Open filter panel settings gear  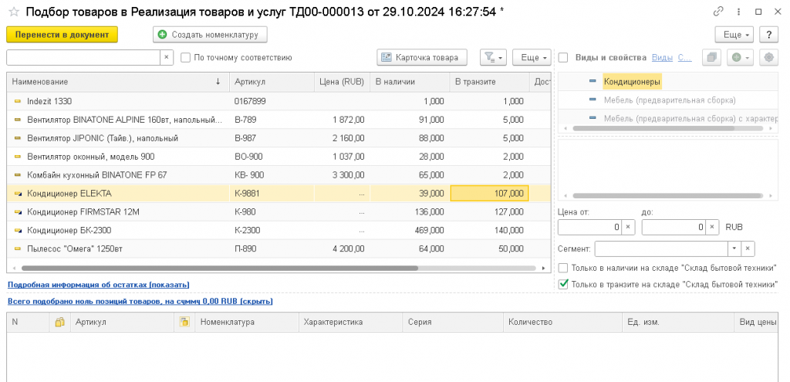(768, 57)
